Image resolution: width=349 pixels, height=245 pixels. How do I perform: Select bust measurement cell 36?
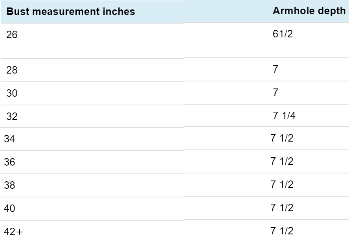[x=9, y=162]
